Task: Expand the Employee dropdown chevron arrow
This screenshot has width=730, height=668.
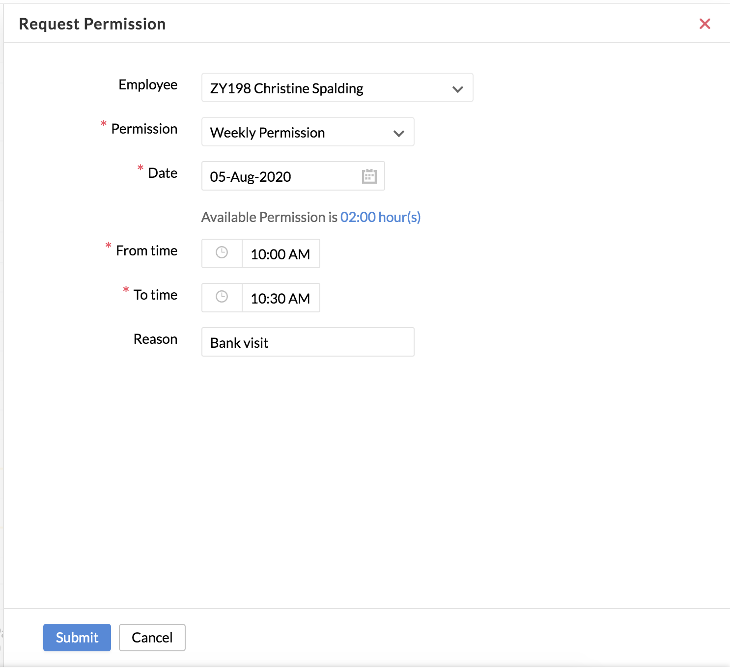Action: tap(457, 89)
